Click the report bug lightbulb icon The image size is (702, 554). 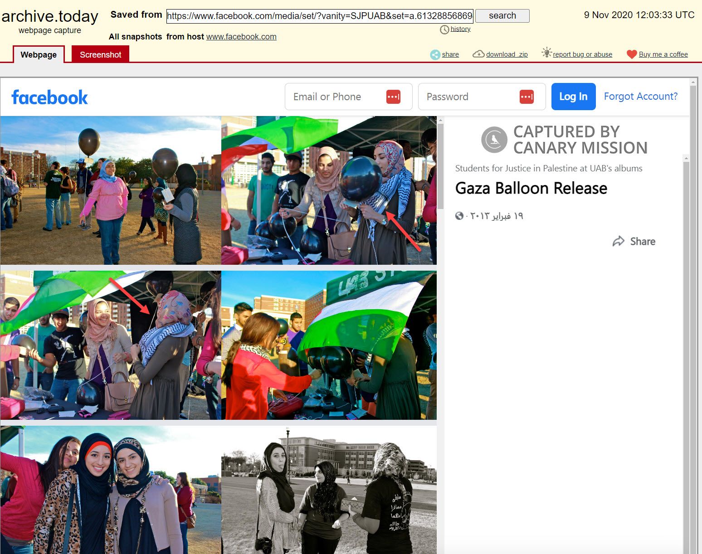(x=546, y=53)
